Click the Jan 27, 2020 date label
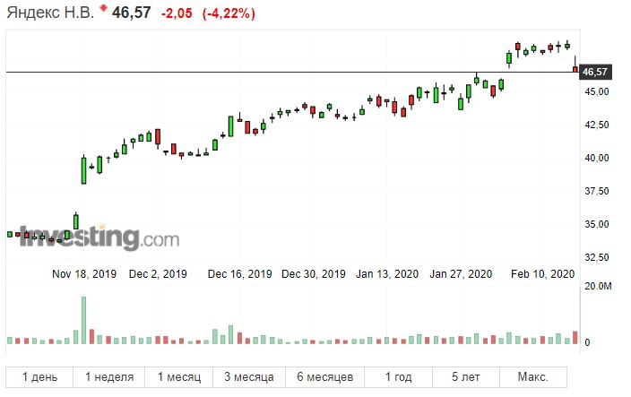Screen dimensions: 631x397 [x=461, y=274]
